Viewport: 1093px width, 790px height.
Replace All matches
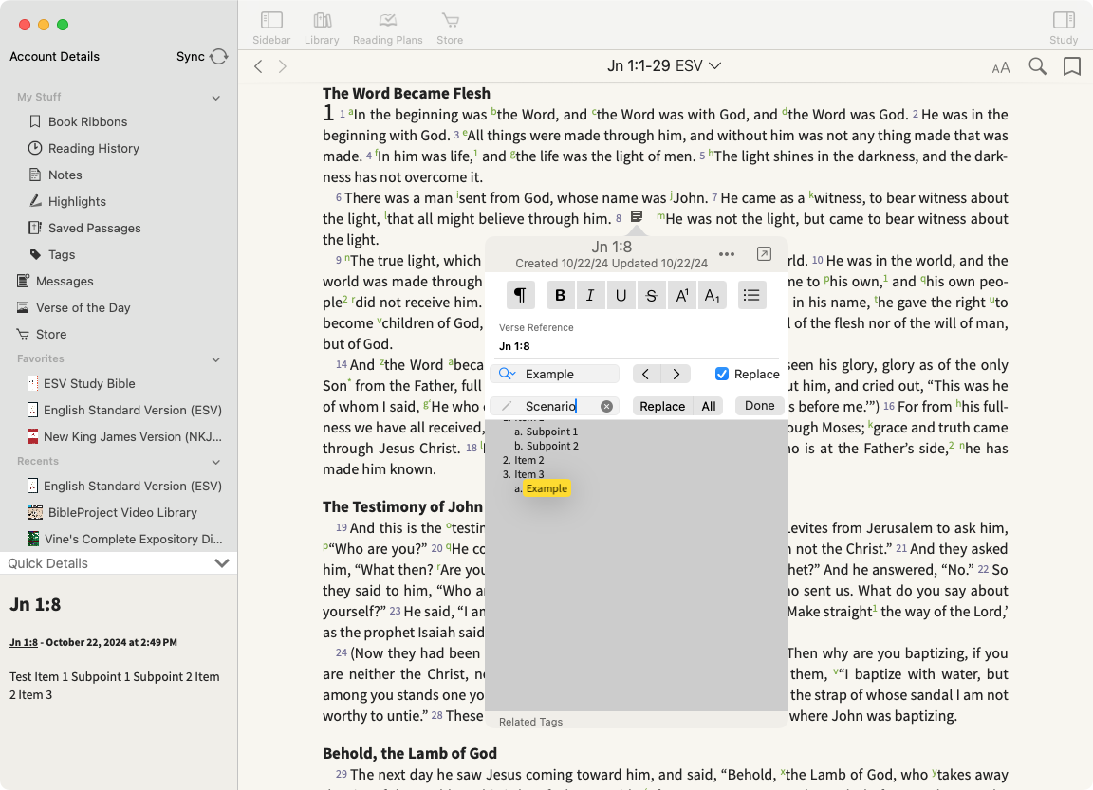pyautogui.click(x=708, y=406)
